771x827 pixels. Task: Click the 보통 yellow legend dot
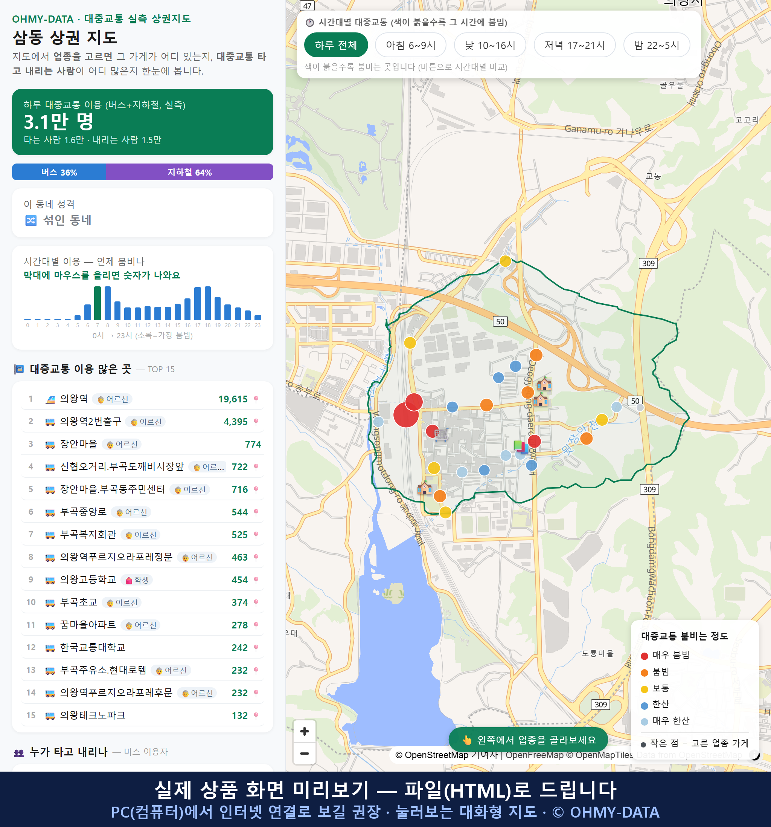pyautogui.click(x=644, y=689)
